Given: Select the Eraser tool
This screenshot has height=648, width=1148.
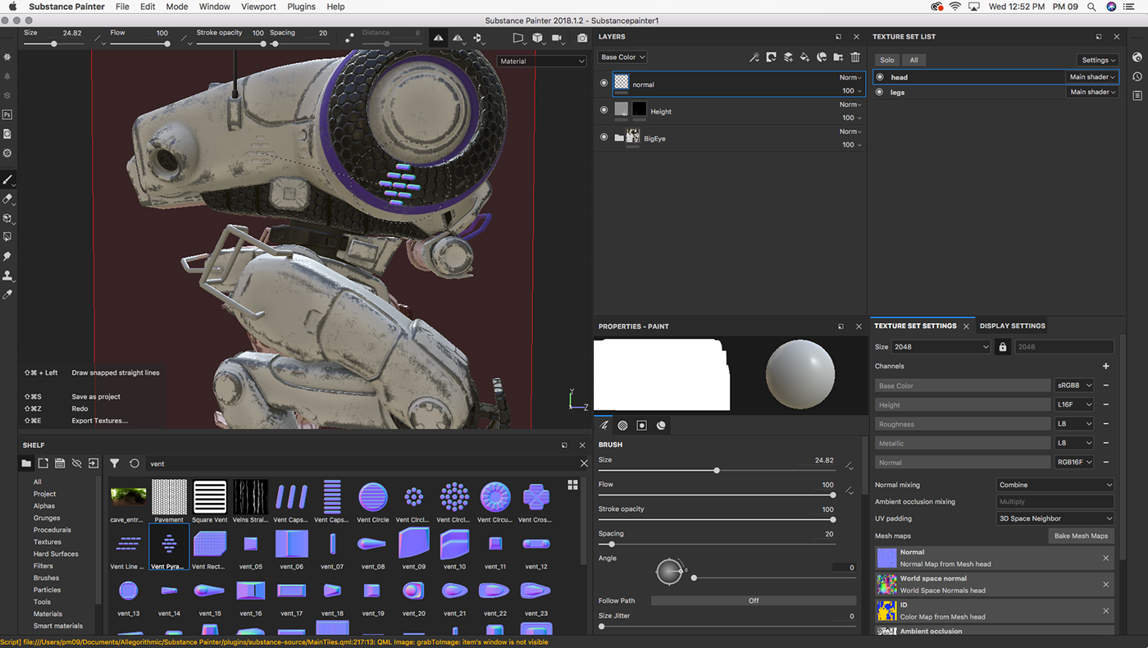Looking at the screenshot, I should [7, 199].
